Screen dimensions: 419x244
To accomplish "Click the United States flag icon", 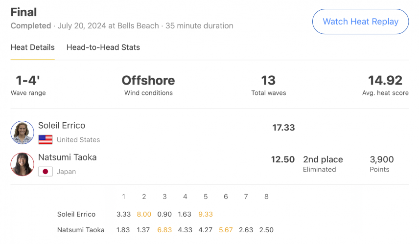I will tap(46, 140).
